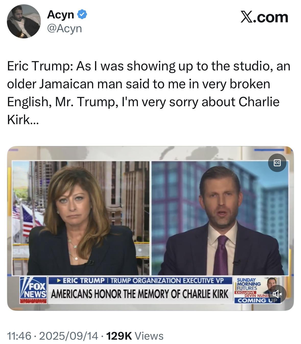301x344 pixels.
Task: Click the Charlie Kirk headline banner
Action: pos(140,294)
